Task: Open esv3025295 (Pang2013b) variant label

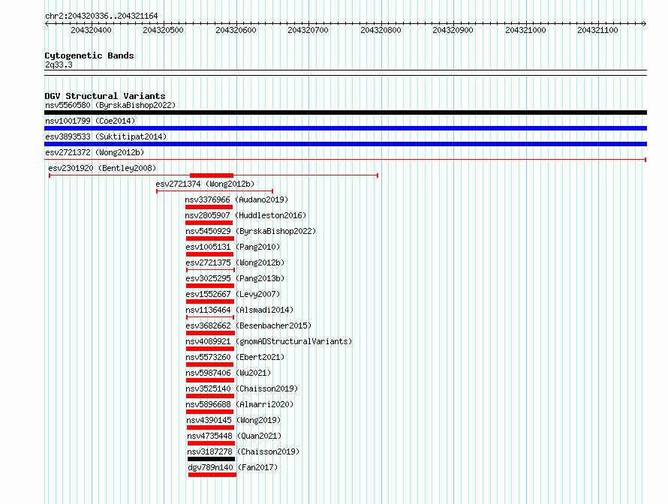Action: click(x=235, y=278)
